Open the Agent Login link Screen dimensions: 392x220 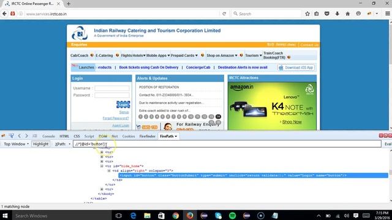click(121, 125)
